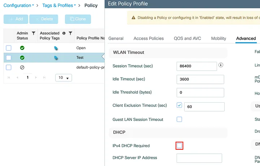Click the Clone button
This screenshot has height=166, width=260.
pyautogui.click(x=78, y=19)
